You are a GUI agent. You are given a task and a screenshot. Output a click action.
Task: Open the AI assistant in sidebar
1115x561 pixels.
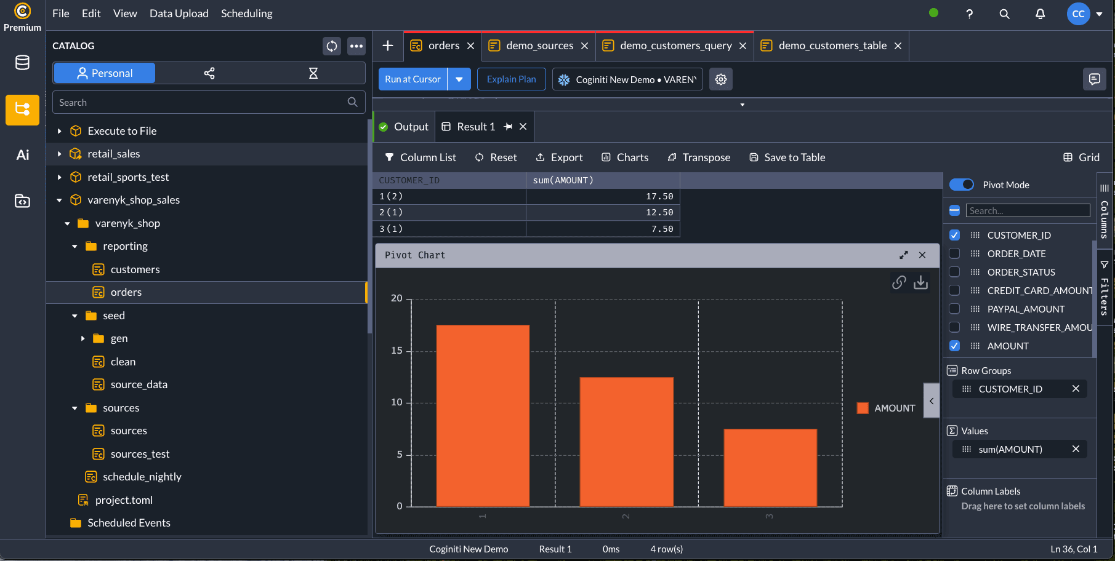[x=23, y=155]
